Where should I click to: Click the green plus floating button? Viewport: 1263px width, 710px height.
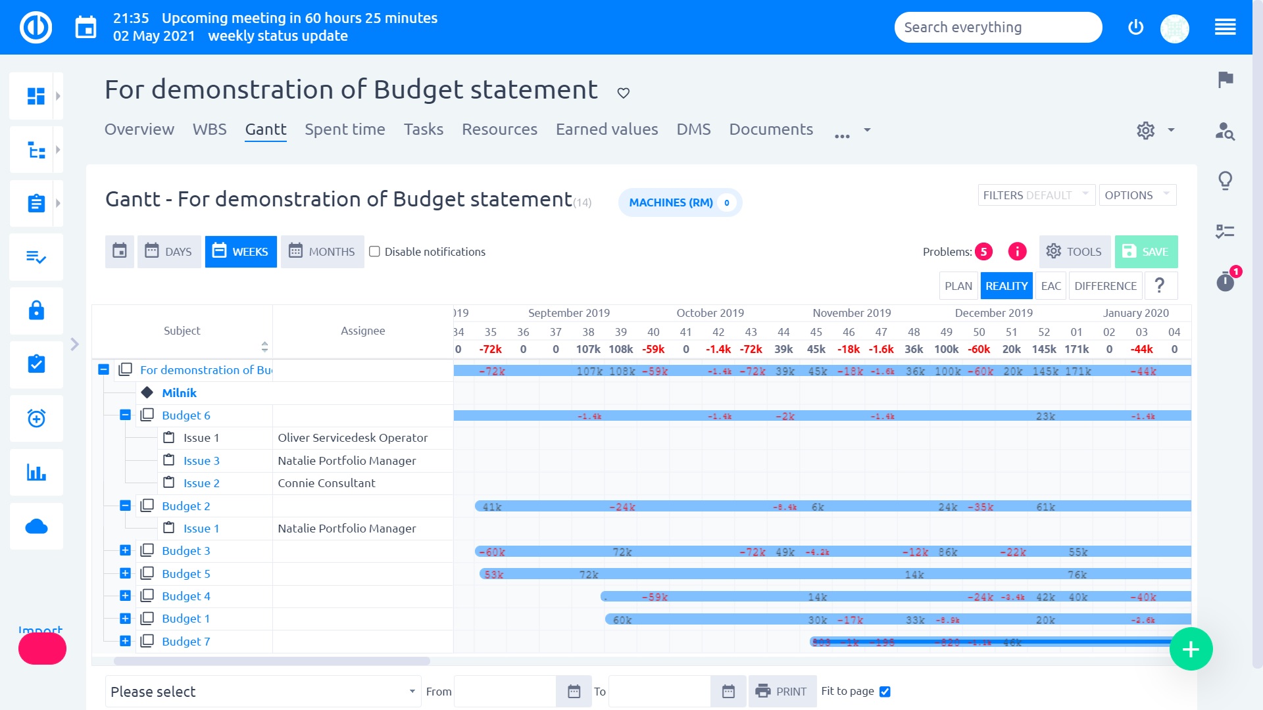1191,650
